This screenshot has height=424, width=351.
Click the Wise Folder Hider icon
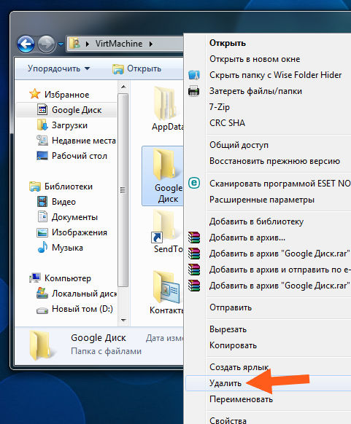click(194, 75)
